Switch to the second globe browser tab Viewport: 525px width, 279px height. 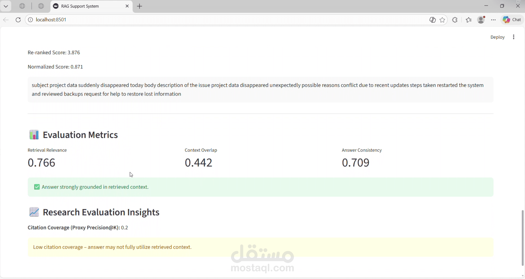41,6
